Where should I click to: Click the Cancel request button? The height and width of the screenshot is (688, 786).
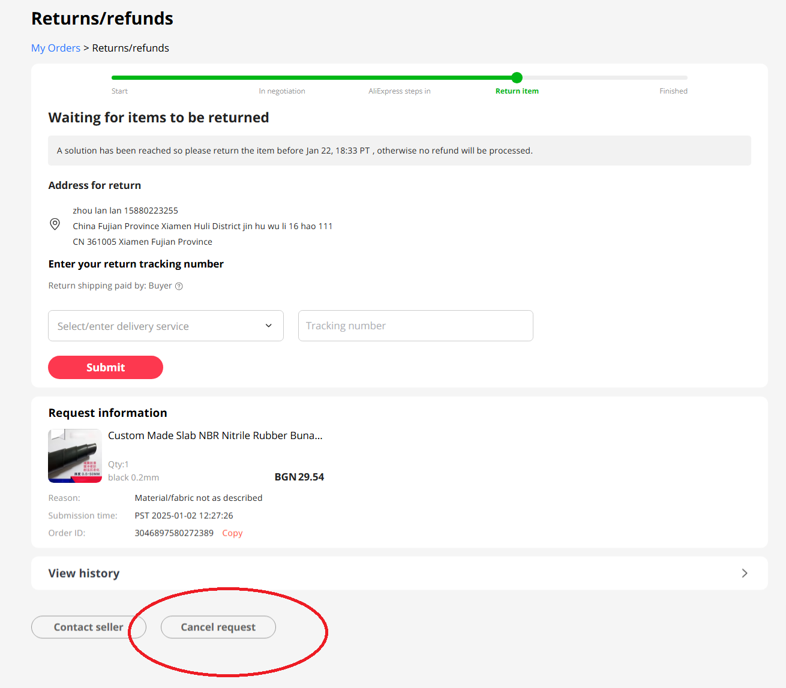pos(218,627)
